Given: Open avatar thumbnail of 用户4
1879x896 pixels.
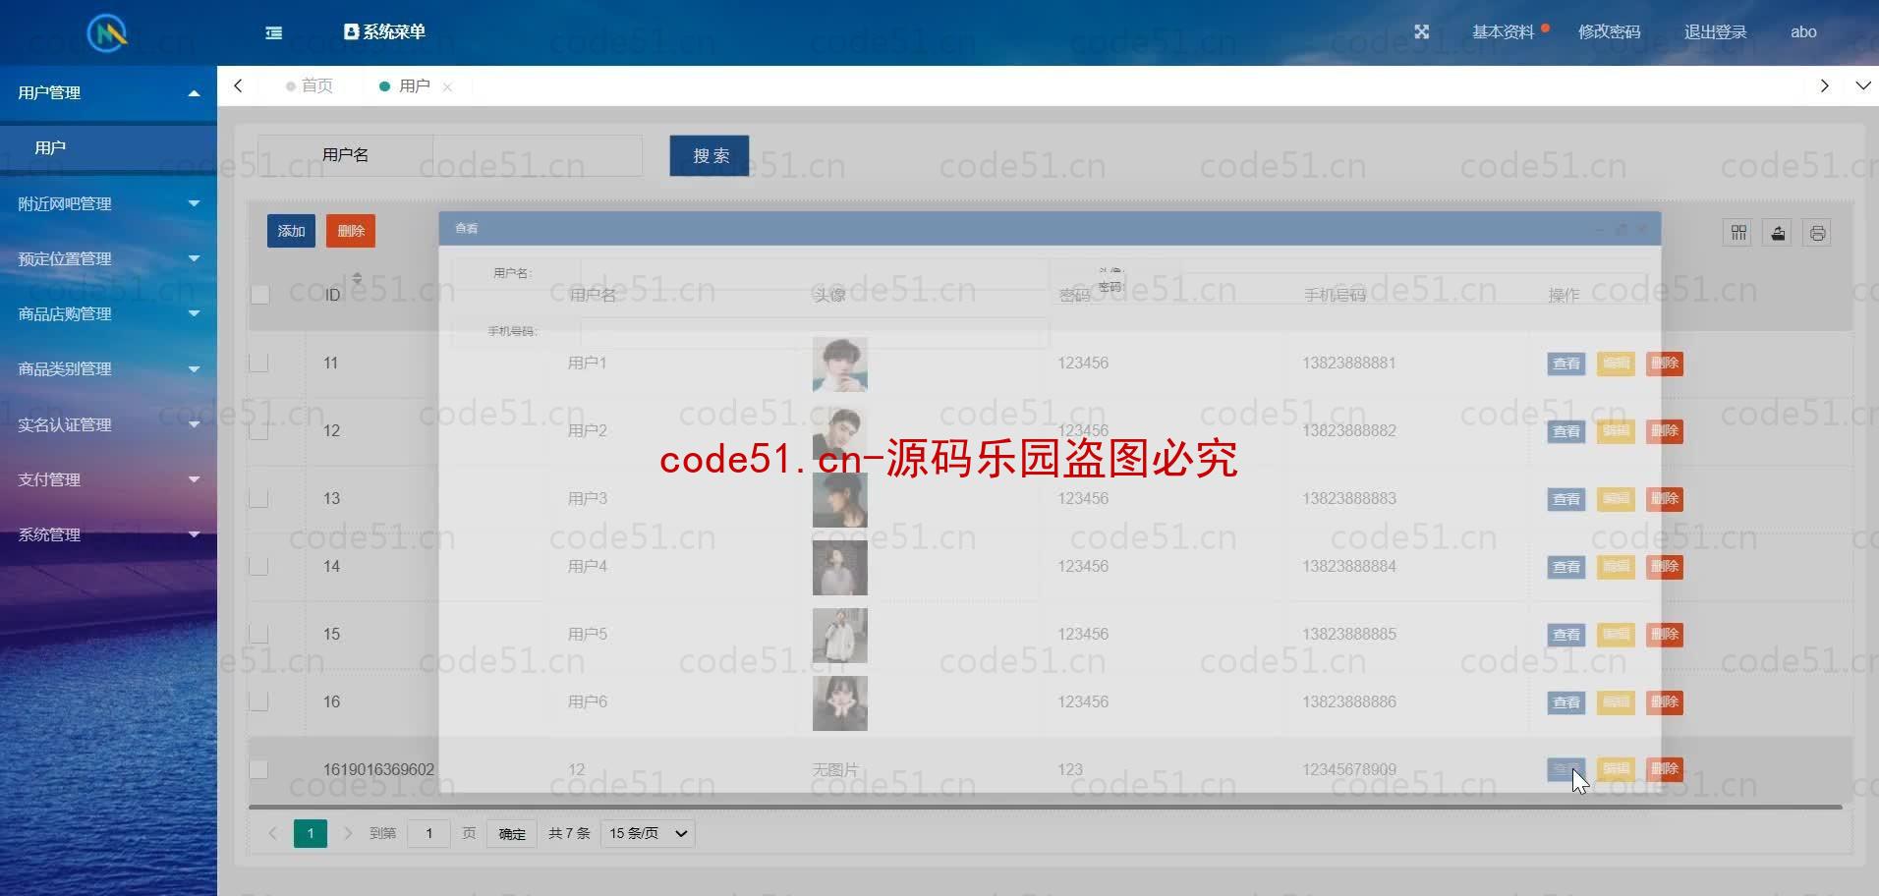Looking at the screenshot, I should [840, 568].
